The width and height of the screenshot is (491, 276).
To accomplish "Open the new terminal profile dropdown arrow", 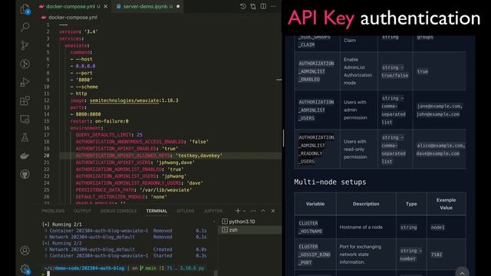I will pos(245,211).
